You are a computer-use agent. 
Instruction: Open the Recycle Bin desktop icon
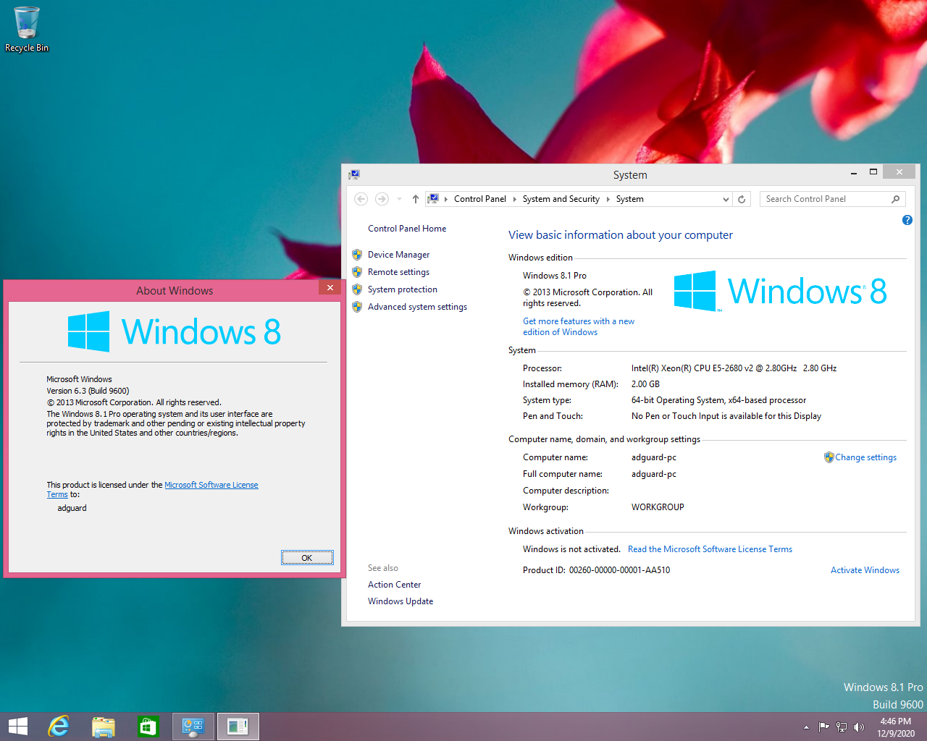click(x=27, y=29)
